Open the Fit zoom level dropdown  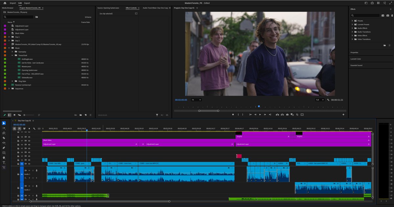[x=196, y=100]
